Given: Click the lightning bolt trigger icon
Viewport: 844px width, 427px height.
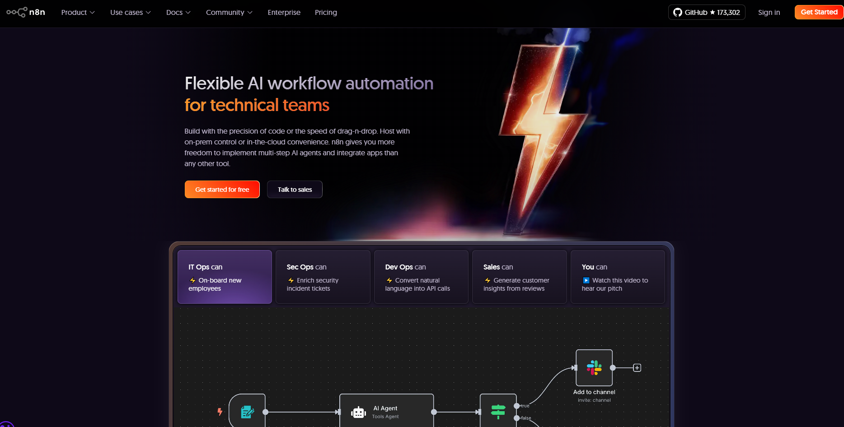Looking at the screenshot, I should tap(220, 411).
